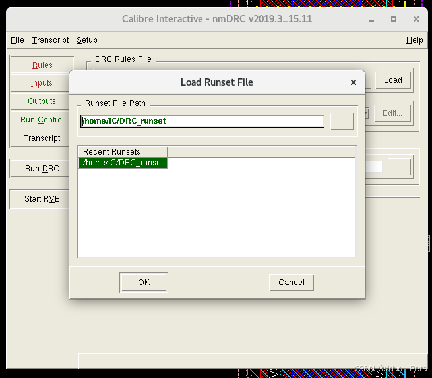The image size is (432, 378).
Task: Select the Run Control tab
Action: 40,120
